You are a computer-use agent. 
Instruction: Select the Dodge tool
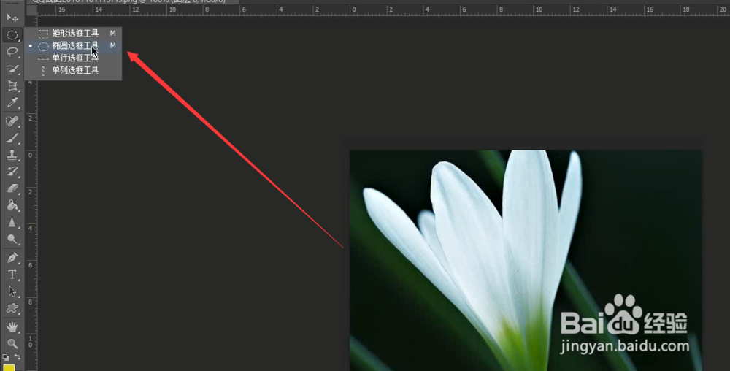12,240
